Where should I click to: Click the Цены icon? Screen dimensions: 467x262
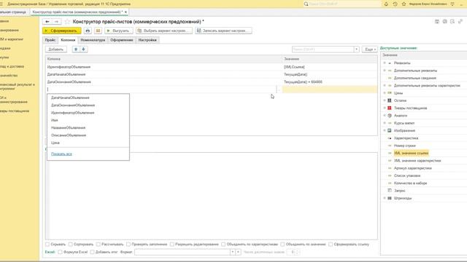click(390, 93)
